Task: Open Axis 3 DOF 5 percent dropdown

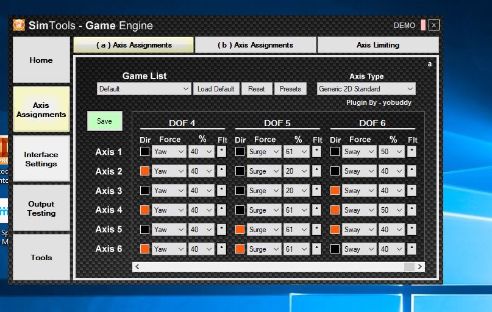Action: 296,190
